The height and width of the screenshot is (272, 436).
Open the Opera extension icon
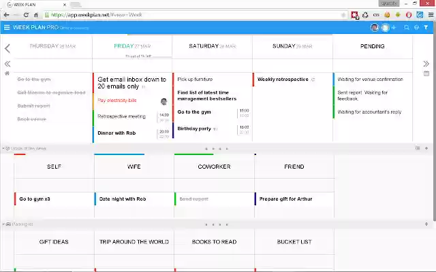click(x=409, y=15)
